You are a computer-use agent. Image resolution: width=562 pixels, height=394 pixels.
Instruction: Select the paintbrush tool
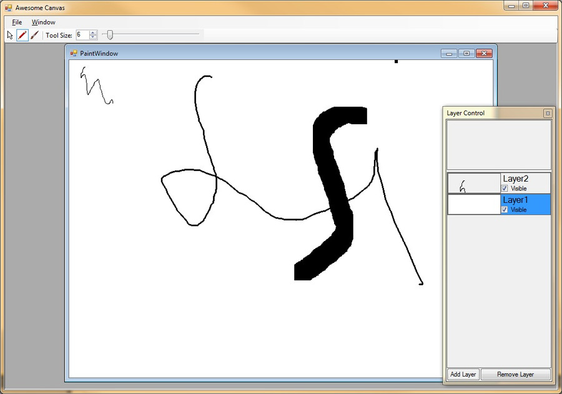[x=34, y=35]
